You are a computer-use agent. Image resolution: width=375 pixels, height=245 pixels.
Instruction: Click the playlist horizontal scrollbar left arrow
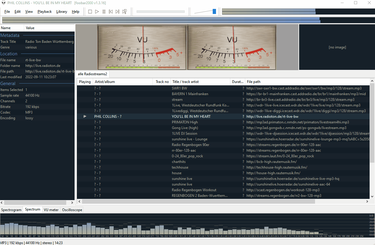pos(79,201)
